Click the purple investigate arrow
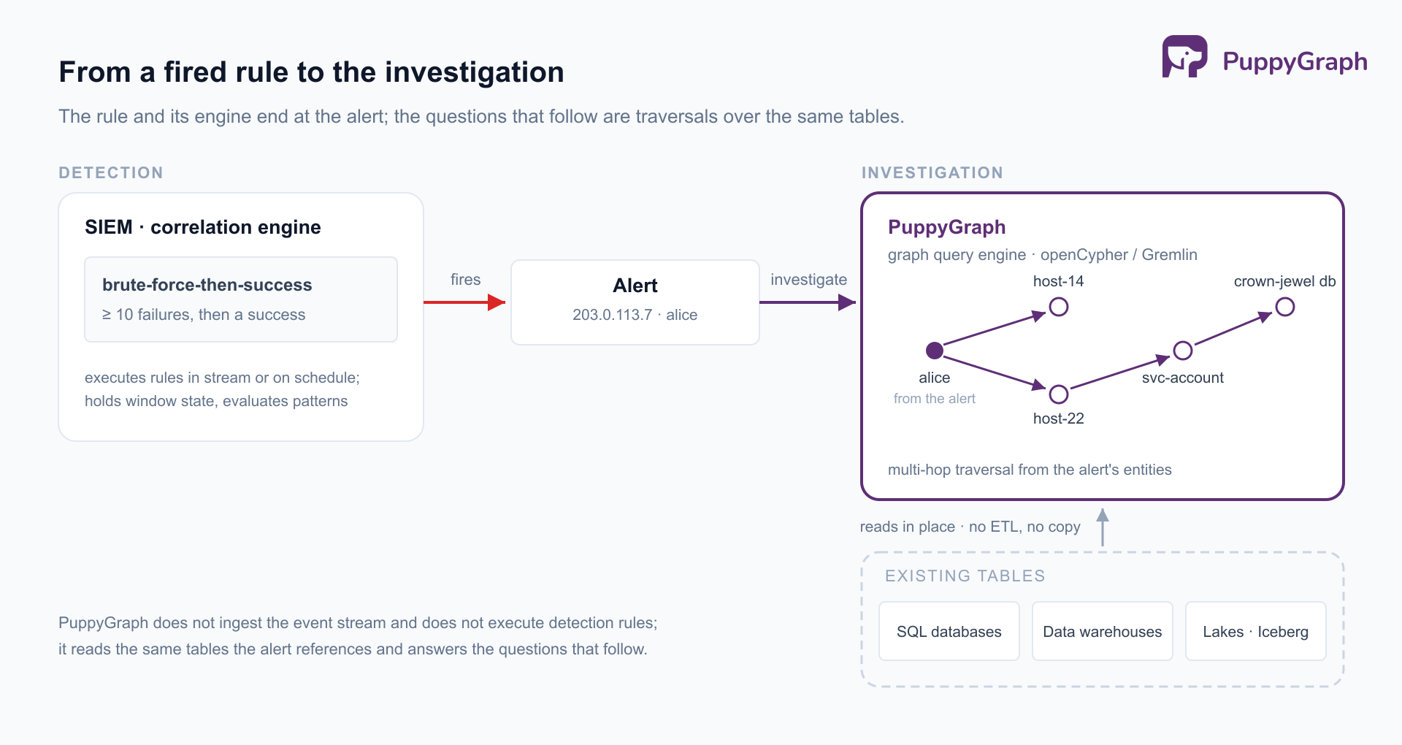Viewport: 1402px width, 745px height. pos(808,302)
